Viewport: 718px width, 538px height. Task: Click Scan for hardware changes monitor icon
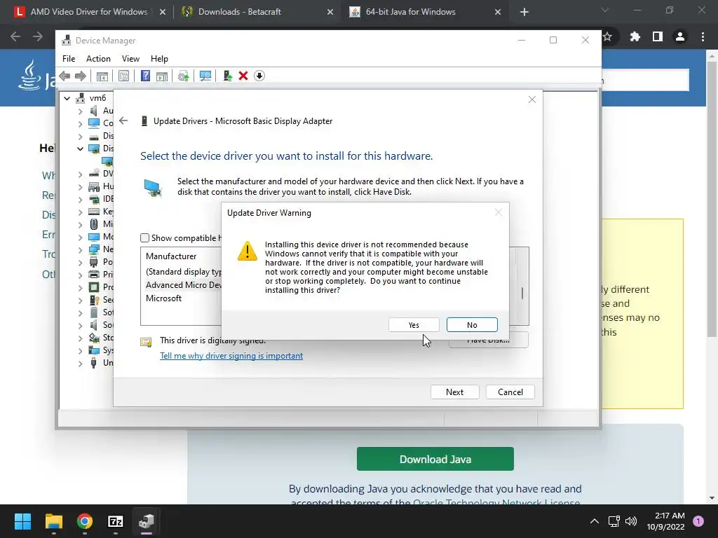(x=205, y=76)
